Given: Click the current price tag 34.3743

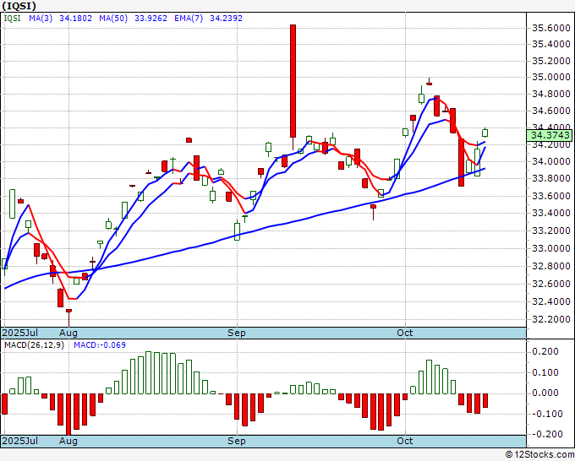Looking at the screenshot, I should [x=549, y=135].
